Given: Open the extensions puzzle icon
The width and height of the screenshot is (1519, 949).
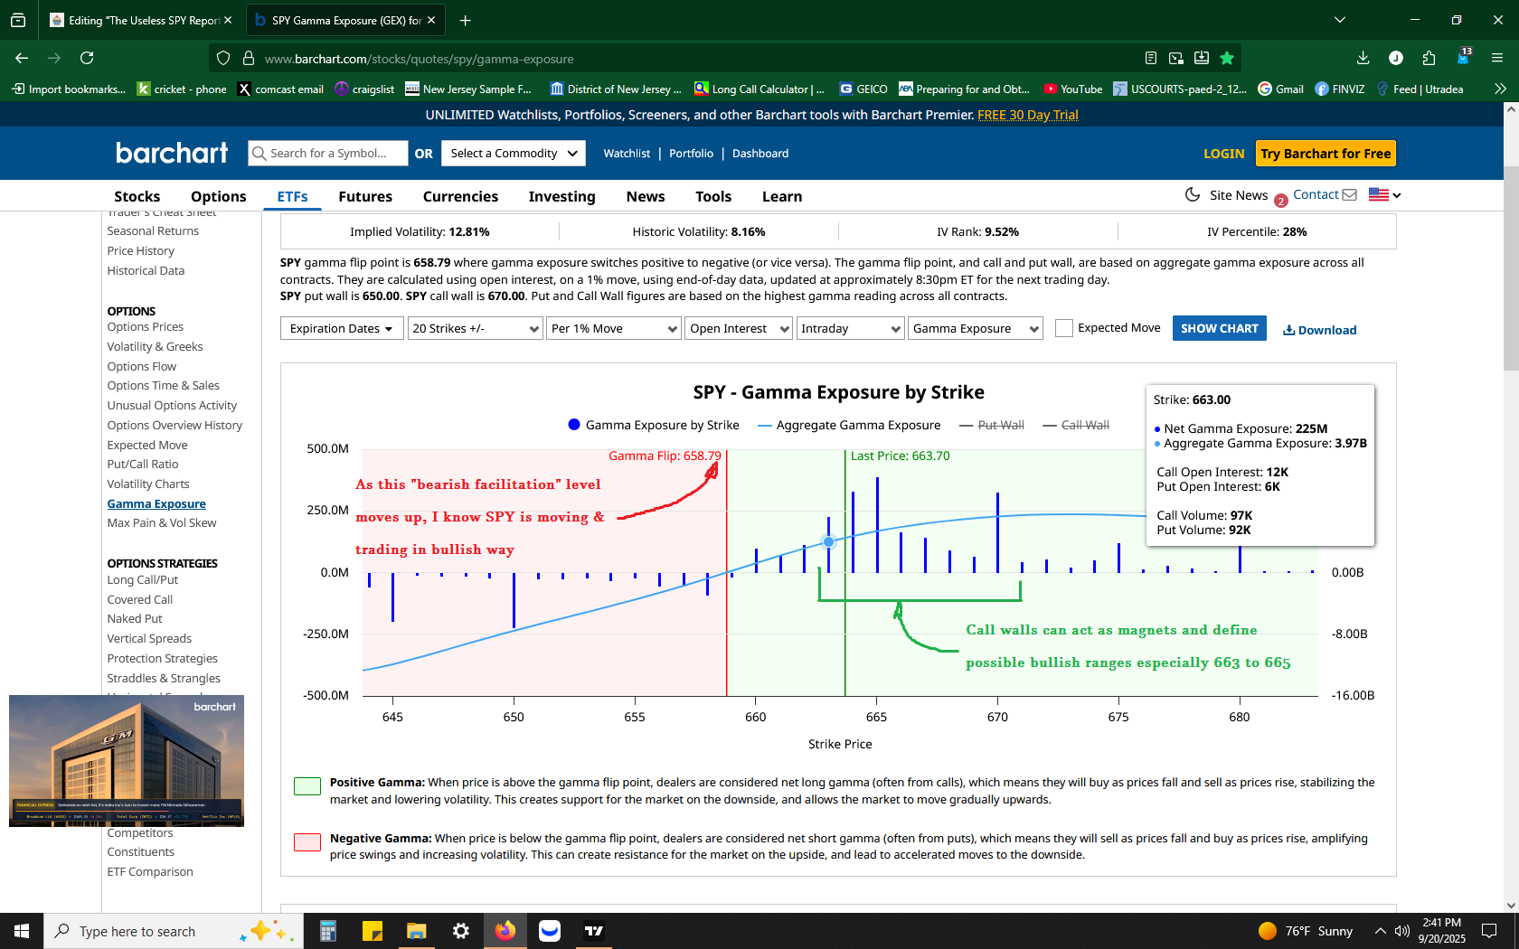Looking at the screenshot, I should point(1429,58).
